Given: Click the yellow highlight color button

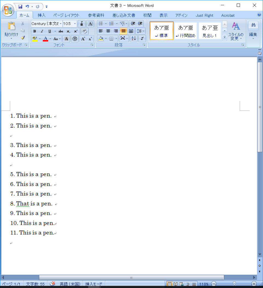Looking at the screenshot, I should [x=35, y=39].
